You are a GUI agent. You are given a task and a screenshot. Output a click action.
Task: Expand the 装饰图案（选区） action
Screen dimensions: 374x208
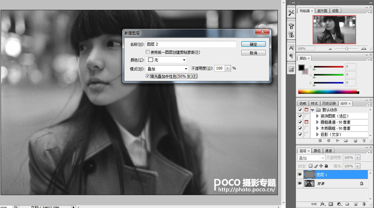pyautogui.click(x=317, y=116)
